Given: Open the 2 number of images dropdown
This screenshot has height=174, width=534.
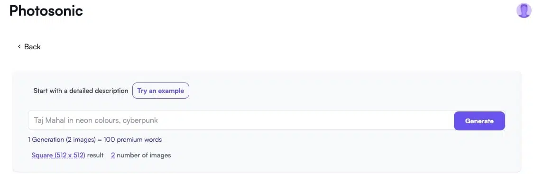Looking at the screenshot, I should pyautogui.click(x=113, y=155).
